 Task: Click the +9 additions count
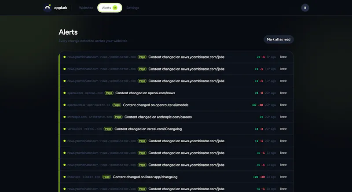pos(257,93)
